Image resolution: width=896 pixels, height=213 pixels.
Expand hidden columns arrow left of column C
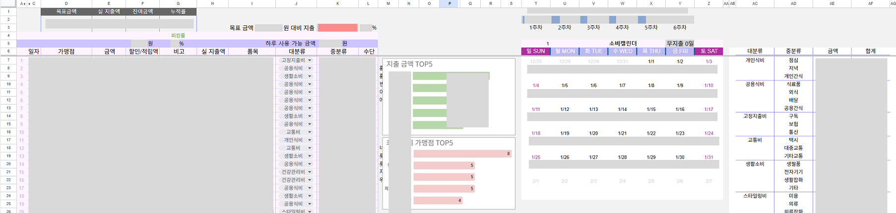(29, 3)
